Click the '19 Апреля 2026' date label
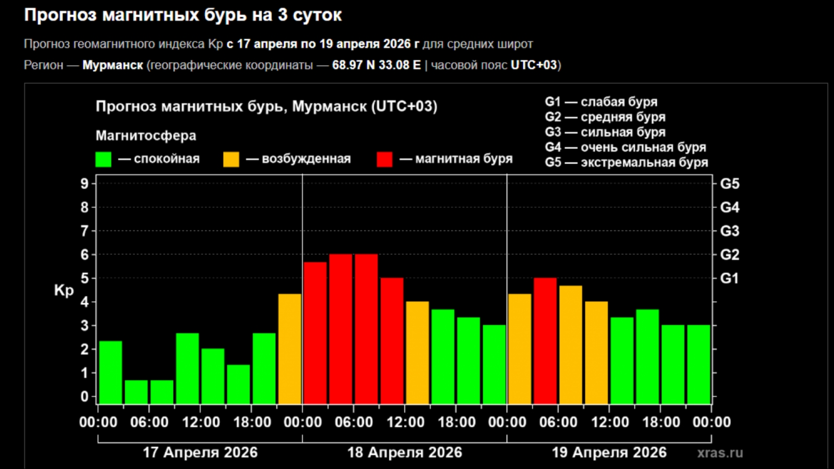The width and height of the screenshot is (834, 469). [609, 452]
